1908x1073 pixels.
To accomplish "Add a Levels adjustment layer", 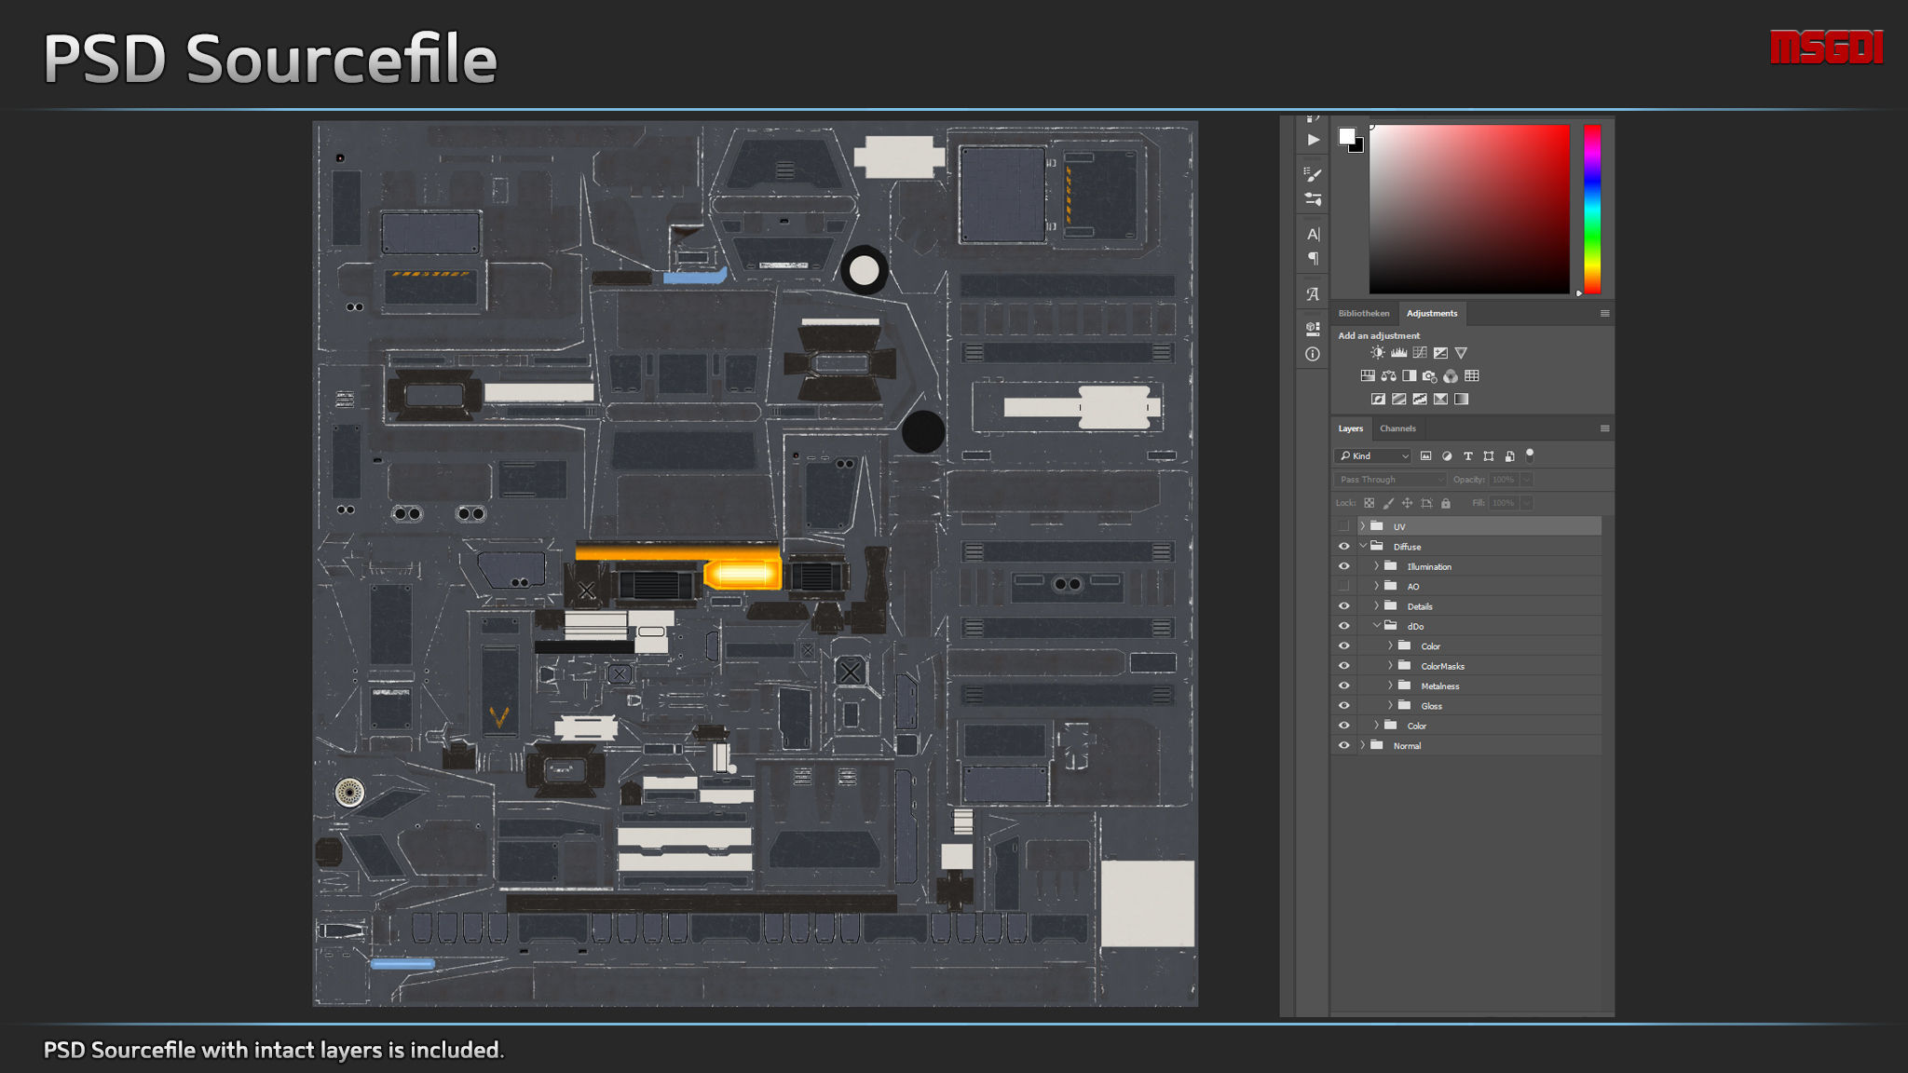I will tap(1398, 353).
